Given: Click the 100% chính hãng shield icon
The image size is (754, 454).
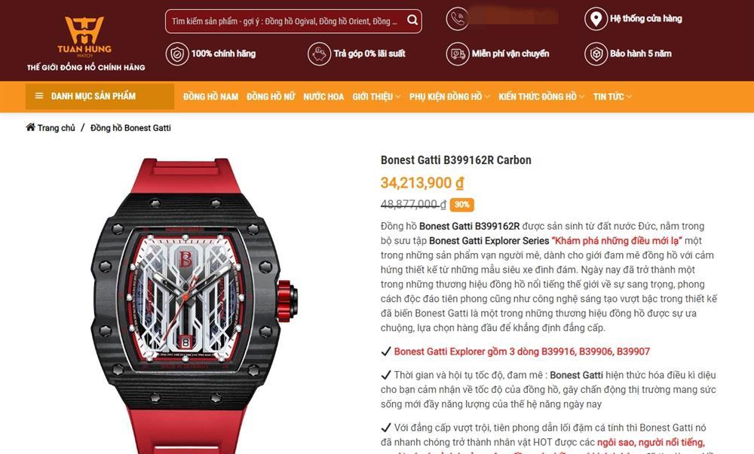Looking at the screenshot, I should pos(177,53).
